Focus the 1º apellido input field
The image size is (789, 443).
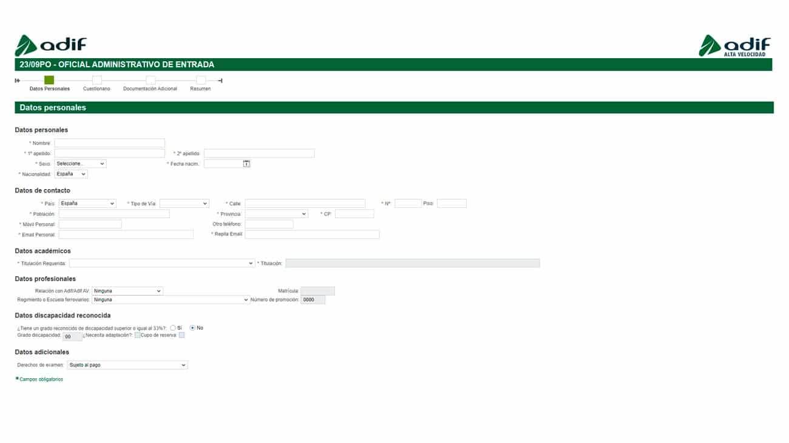click(110, 153)
